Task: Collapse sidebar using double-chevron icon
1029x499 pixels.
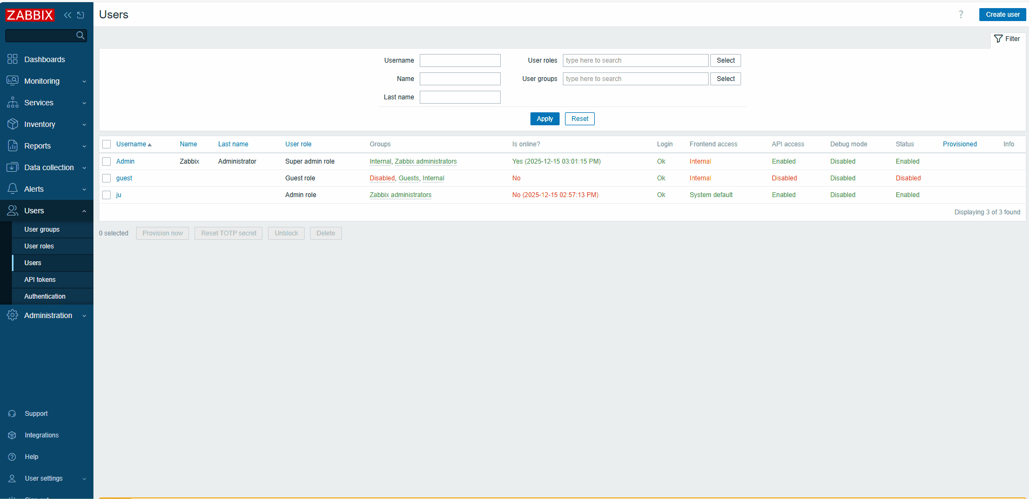Action: (68, 15)
